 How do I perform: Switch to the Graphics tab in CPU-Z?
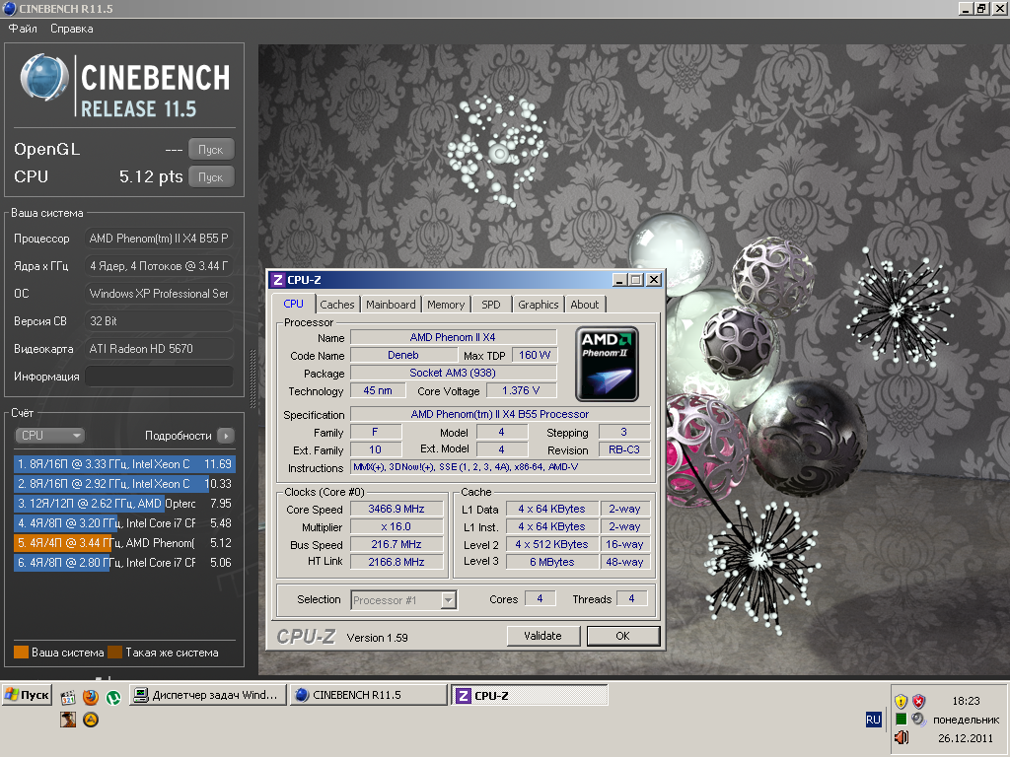[539, 305]
